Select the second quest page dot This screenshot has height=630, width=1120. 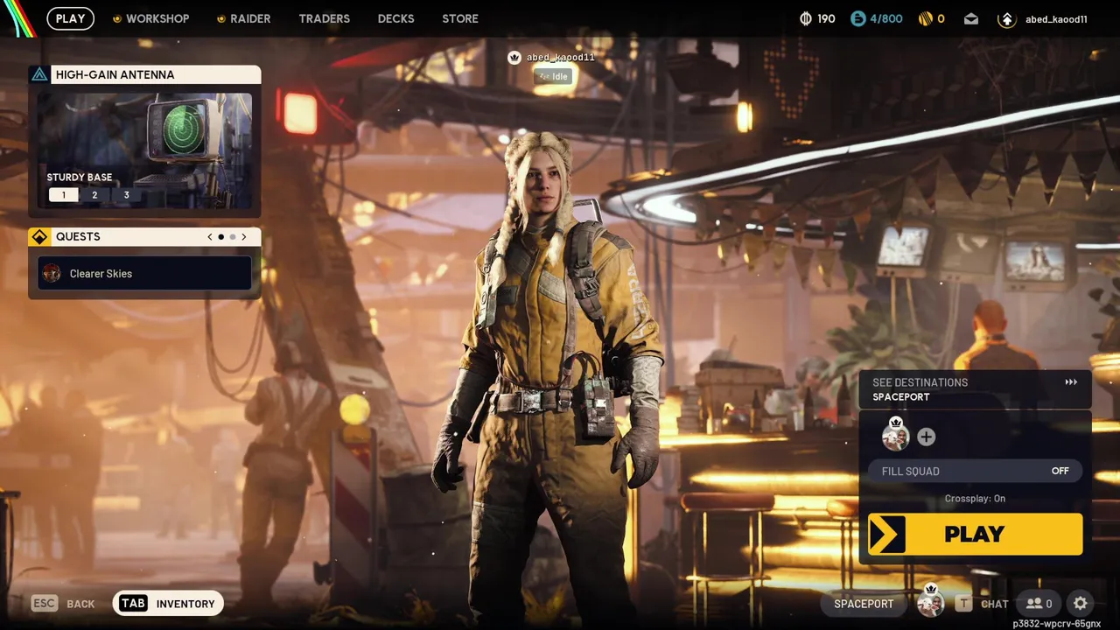coord(232,237)
